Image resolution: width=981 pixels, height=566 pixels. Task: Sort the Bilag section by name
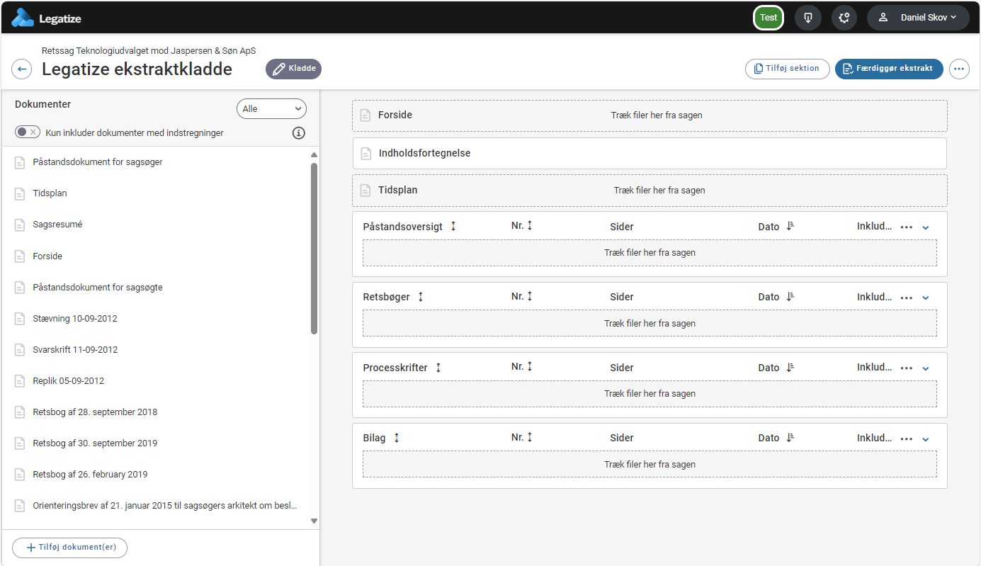tap(396, 438)
